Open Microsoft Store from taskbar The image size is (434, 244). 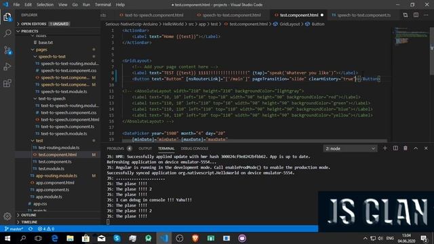86,238
